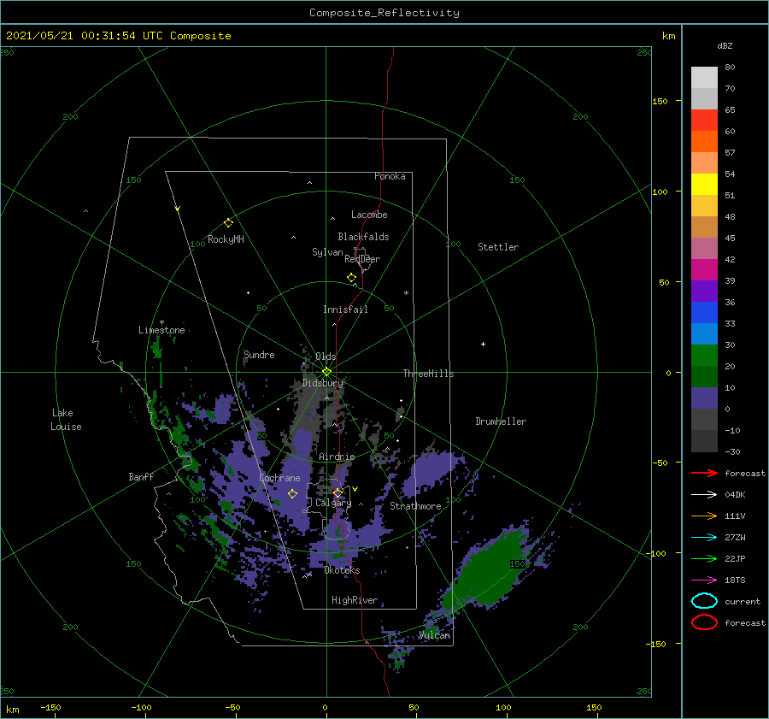This screenshot has height=719, width=769.
Task: Click the Blackfalds city label
Action: coord(363,237)
